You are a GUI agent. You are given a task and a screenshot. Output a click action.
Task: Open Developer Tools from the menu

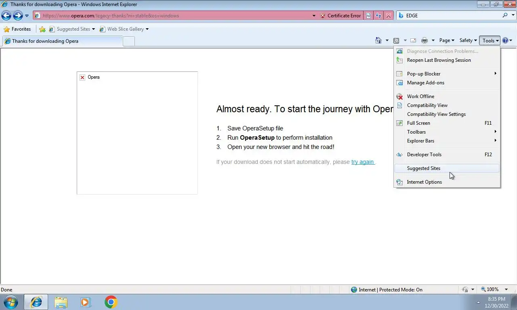(447, 155)
